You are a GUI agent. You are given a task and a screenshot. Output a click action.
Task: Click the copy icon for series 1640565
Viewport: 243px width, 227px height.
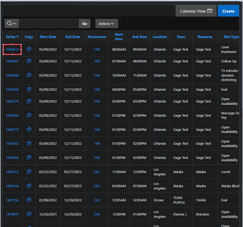(x=29, y=158)
